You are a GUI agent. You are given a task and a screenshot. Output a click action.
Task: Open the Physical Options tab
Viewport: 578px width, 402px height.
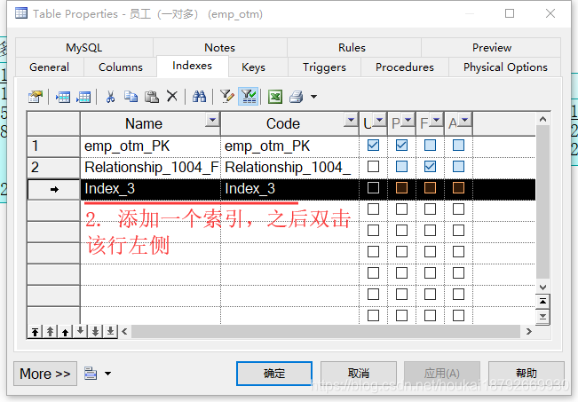505,67
